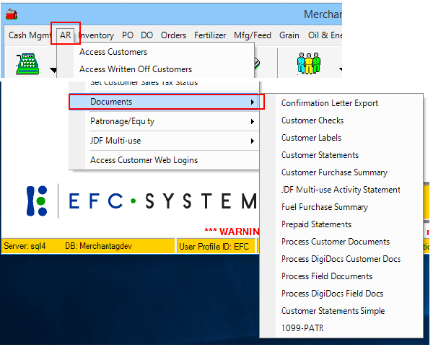The image size is (433, 347).
Task: Click the EFC Systems logo emblem
Action: pyautogui.click(x=36, y=201)
